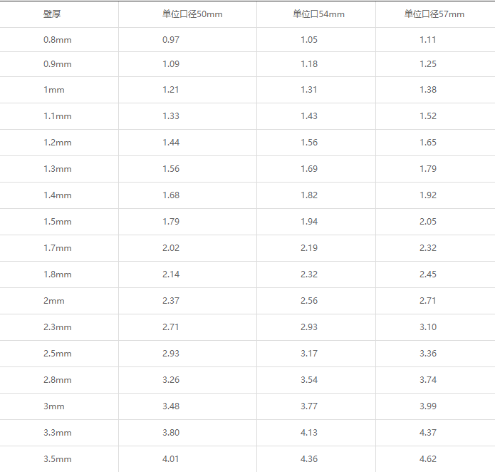Select the value 0.97 cell
Viewport: 495px width, 472px height.
coord(171,40)
